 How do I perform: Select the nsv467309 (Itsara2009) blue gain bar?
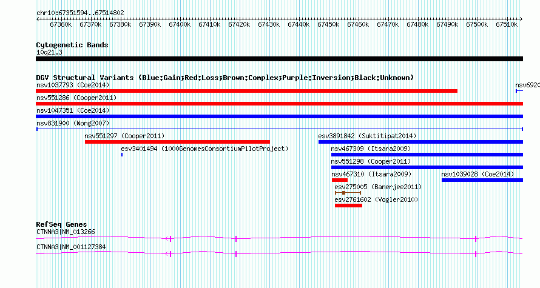(427, 155)
